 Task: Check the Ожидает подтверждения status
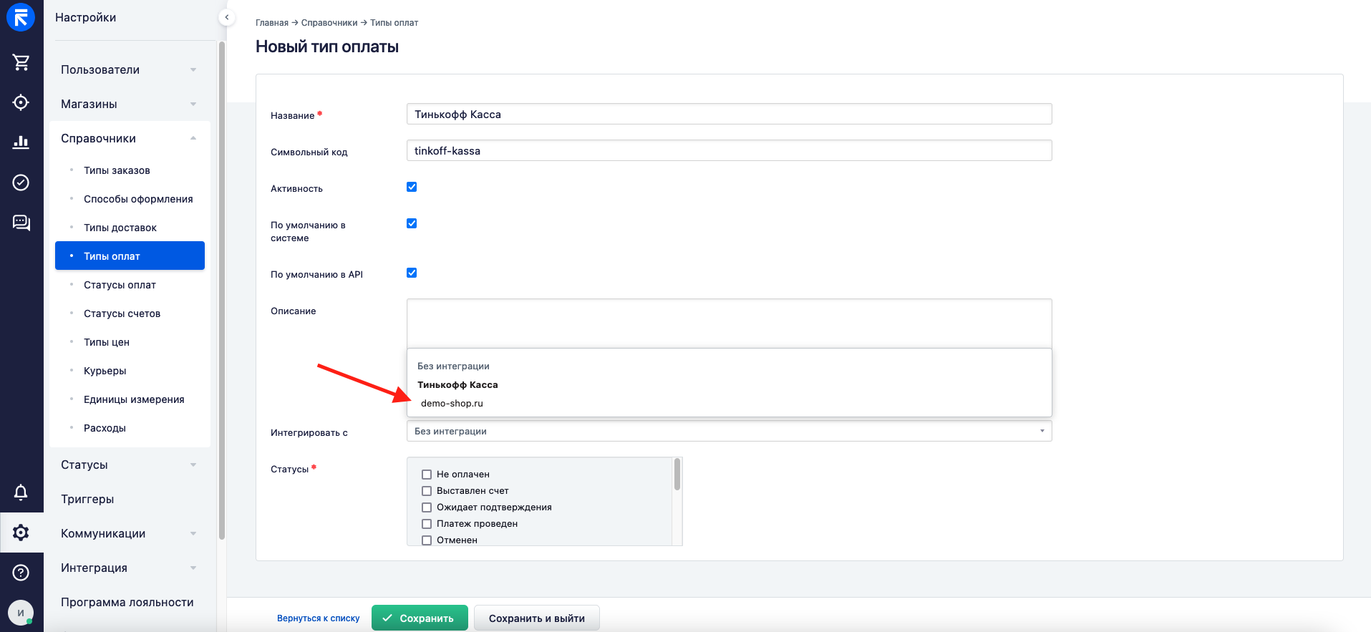pyautogui.click(x=427, y=507)
